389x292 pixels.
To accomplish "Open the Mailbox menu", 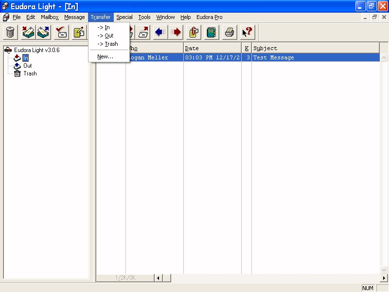I will tap(50, 17).
